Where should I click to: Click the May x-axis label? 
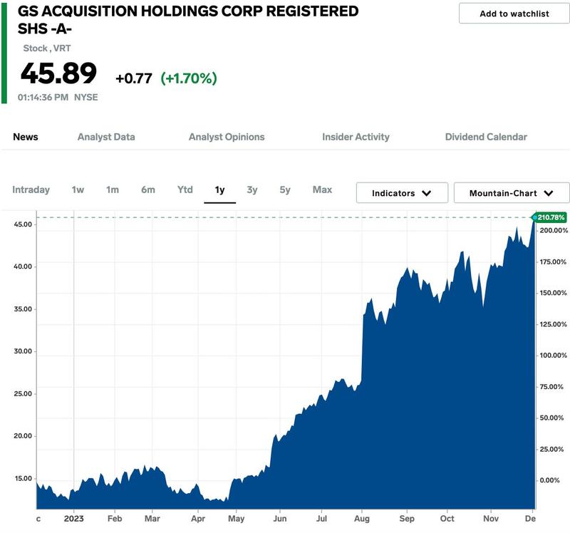[237, 519]
